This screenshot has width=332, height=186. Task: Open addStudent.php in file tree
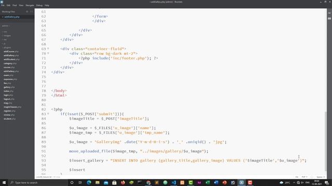(11, 59)
